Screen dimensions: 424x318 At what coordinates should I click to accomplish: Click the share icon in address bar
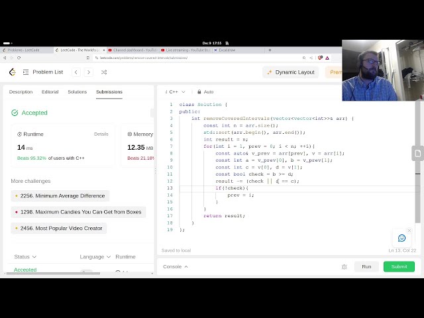coord(311,58)
